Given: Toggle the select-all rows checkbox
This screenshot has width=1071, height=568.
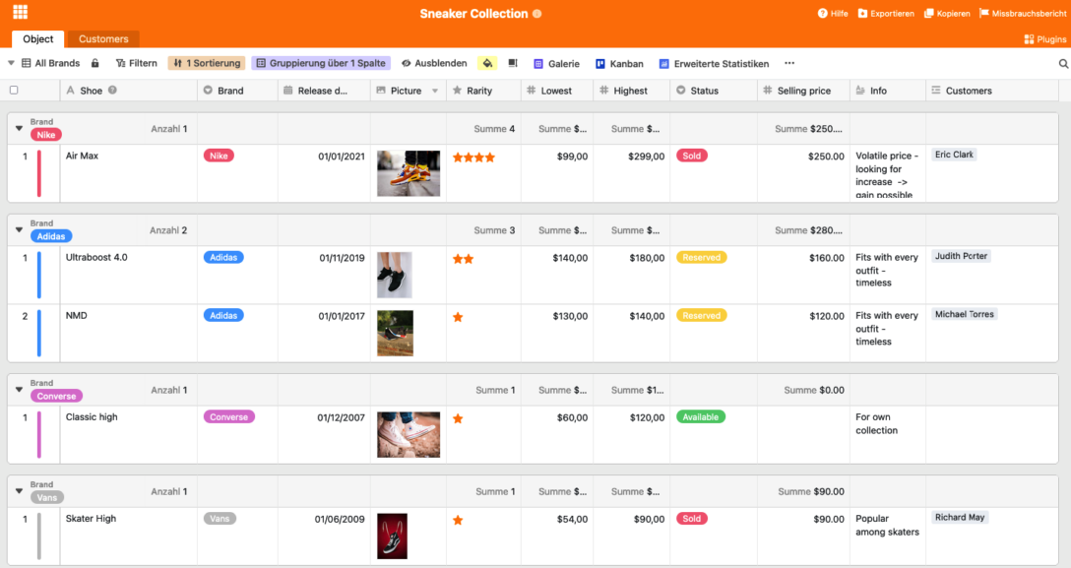Looking at the screenshot, I should [x=14, y=91].
